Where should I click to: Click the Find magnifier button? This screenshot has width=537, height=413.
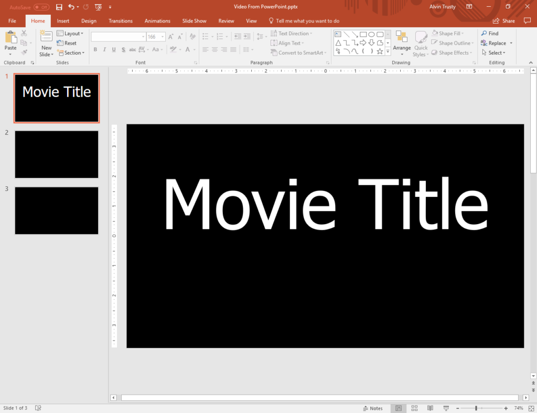490,33
